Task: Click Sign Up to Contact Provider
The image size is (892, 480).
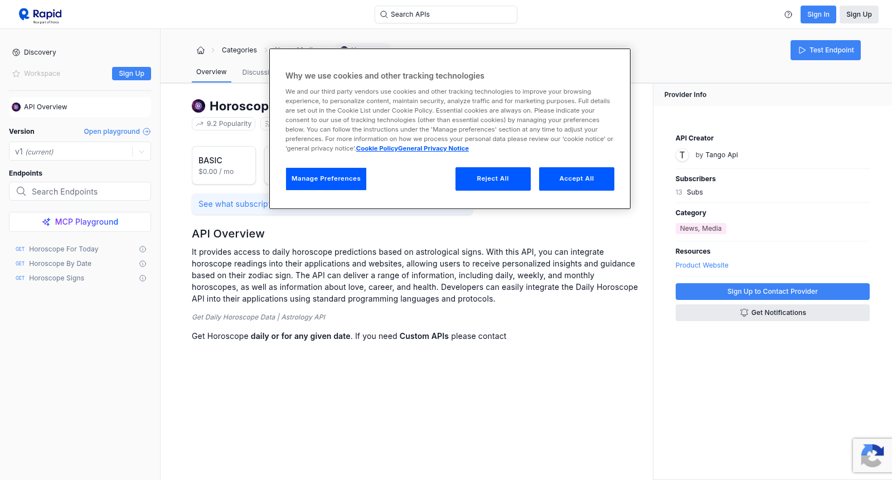Action: click(x=773, y=292)
